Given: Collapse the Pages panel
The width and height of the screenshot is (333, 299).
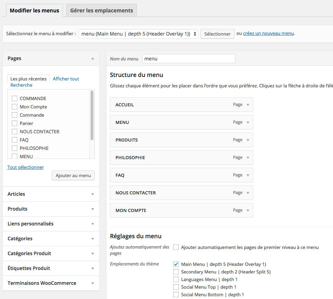Looking at the screenshot, I should [93, 58].
